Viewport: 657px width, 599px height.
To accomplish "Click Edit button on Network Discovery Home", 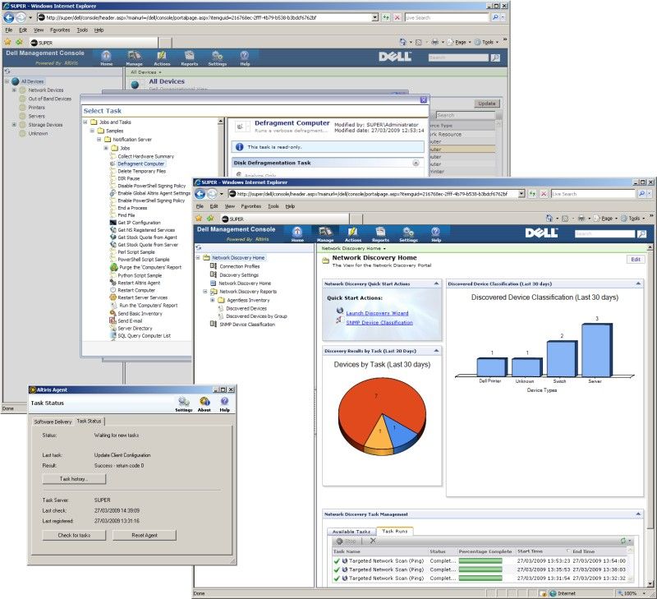I will [x=635, y=260].
